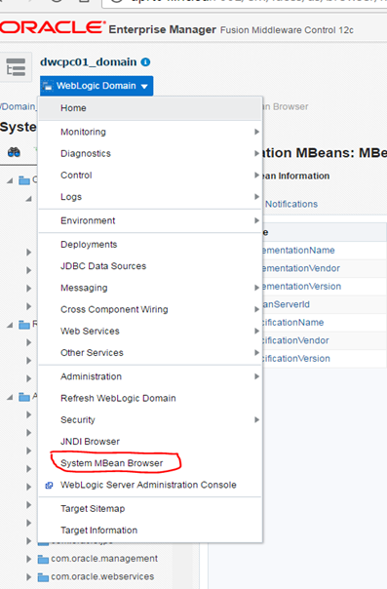Choose Refresh WebLogic Domain entry
Viewport: 387px width, 589px height.
coord(118,398)
